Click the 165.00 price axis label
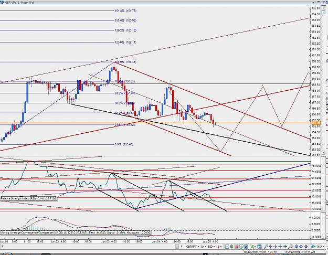328x255 pixels. click(x=315, y=8)
